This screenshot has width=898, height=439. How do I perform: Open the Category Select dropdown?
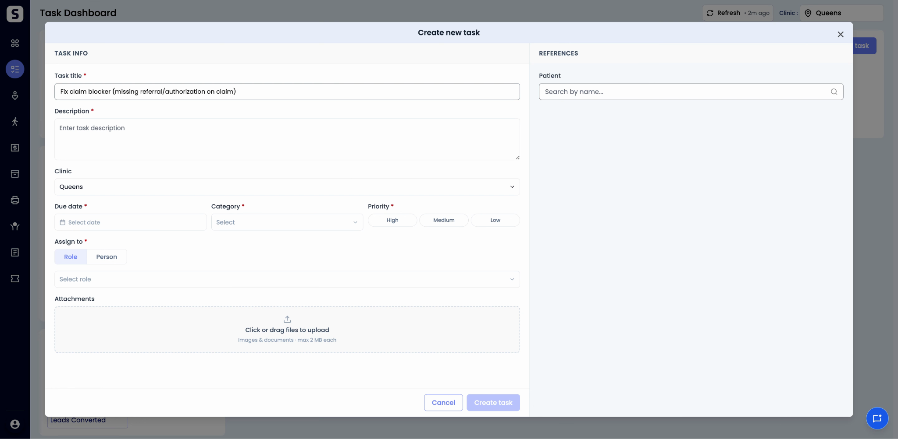[287, 222]
